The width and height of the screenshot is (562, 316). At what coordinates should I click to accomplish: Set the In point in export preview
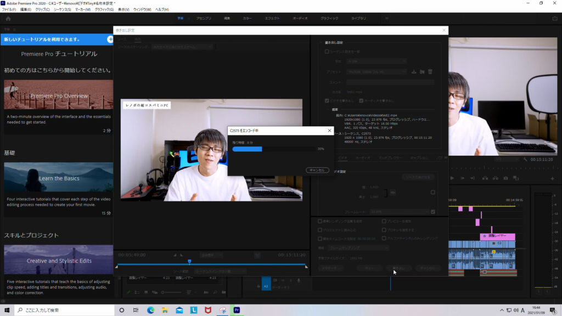point(175,255)
